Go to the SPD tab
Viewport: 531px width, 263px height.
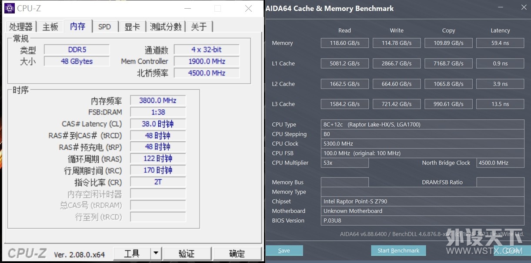104,26
